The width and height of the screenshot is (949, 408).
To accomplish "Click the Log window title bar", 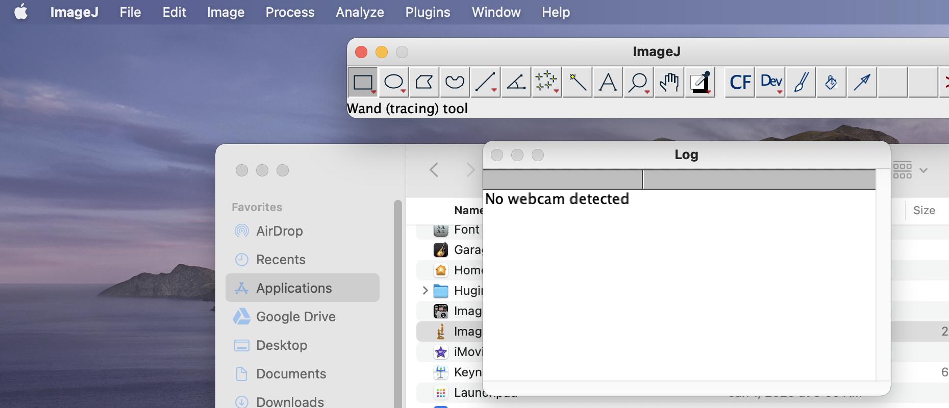I will coord(686,155).
